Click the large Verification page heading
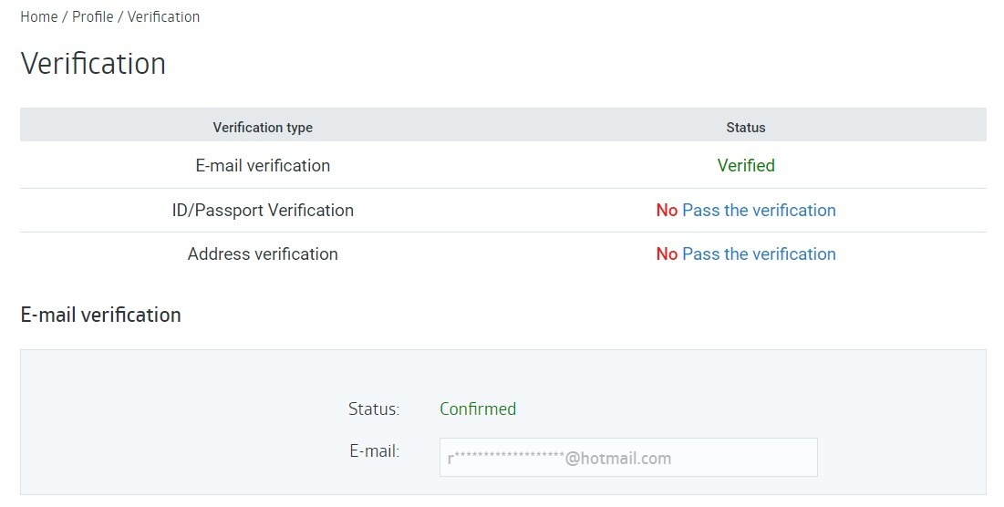Screen dimensions: 1004x507 click(x=93, y=64)
